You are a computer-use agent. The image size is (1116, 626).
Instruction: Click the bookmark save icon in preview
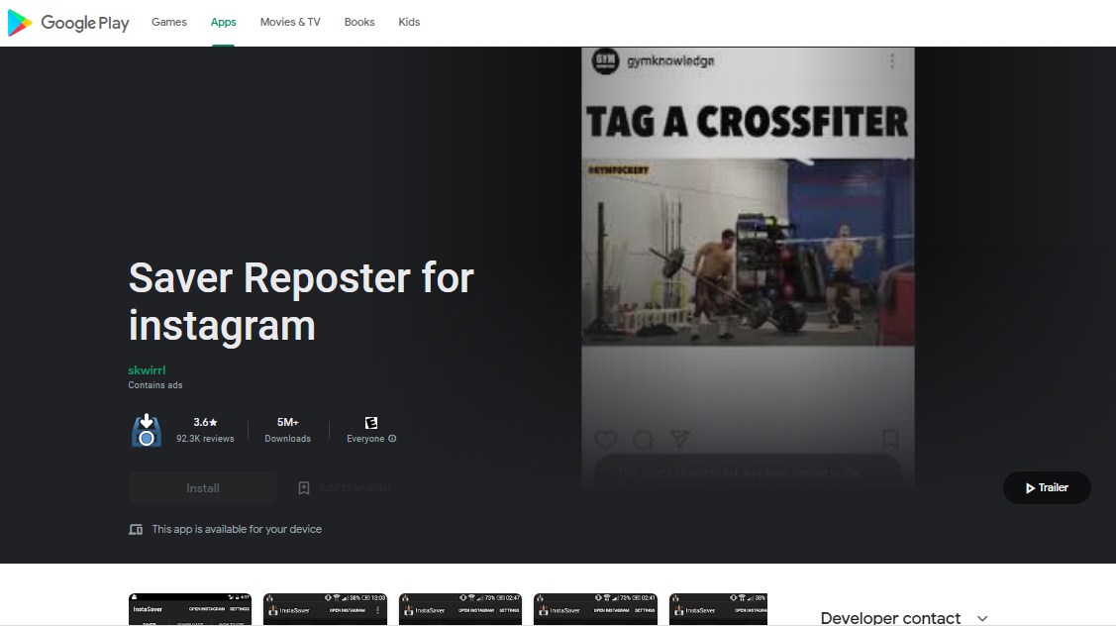click(x=889, y=439)
